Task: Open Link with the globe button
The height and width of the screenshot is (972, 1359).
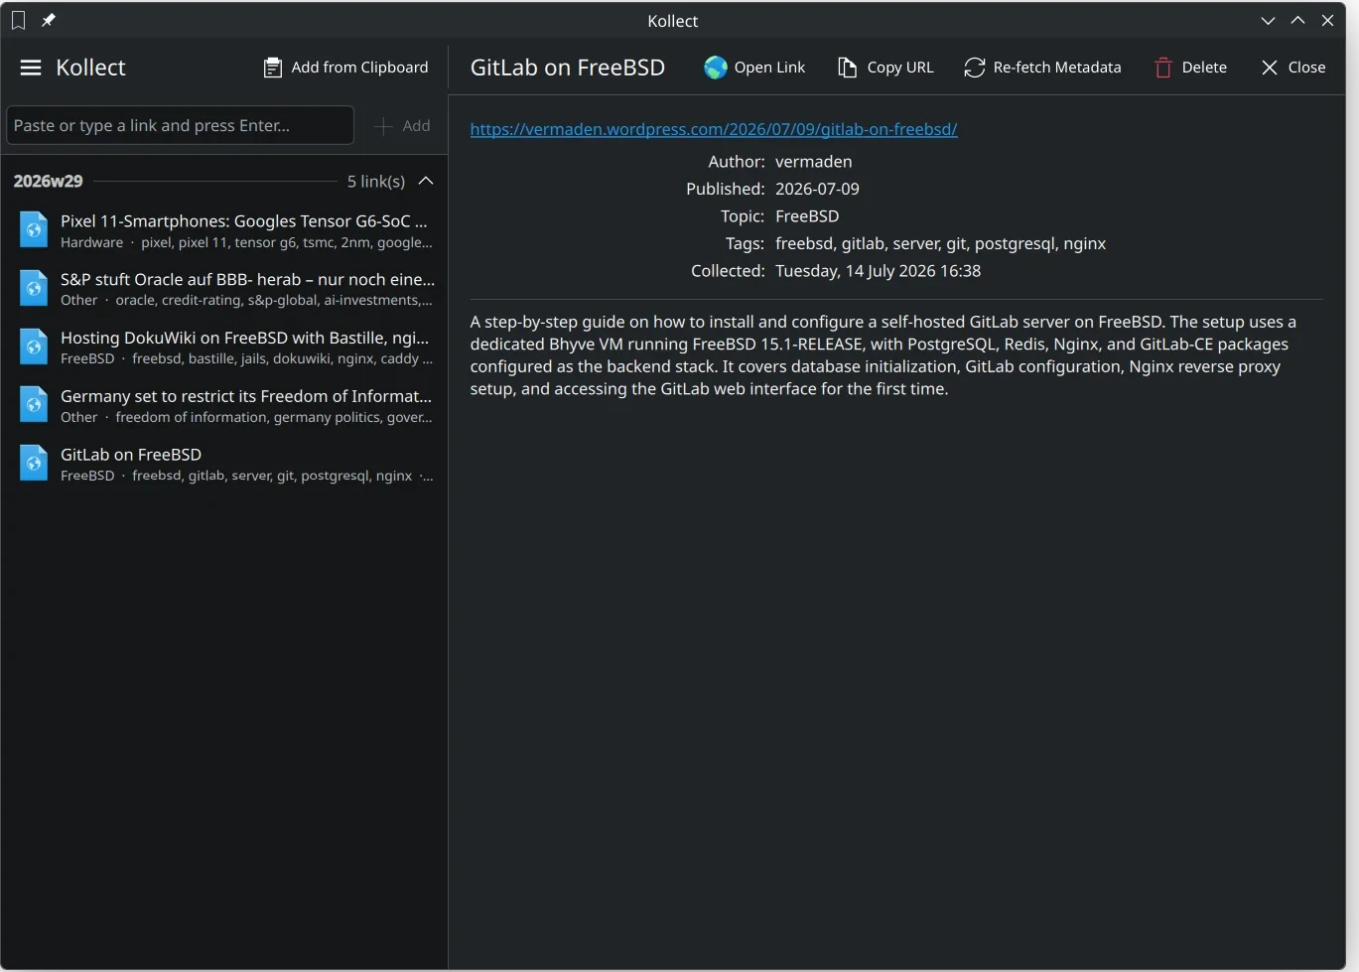Action: 754,68
